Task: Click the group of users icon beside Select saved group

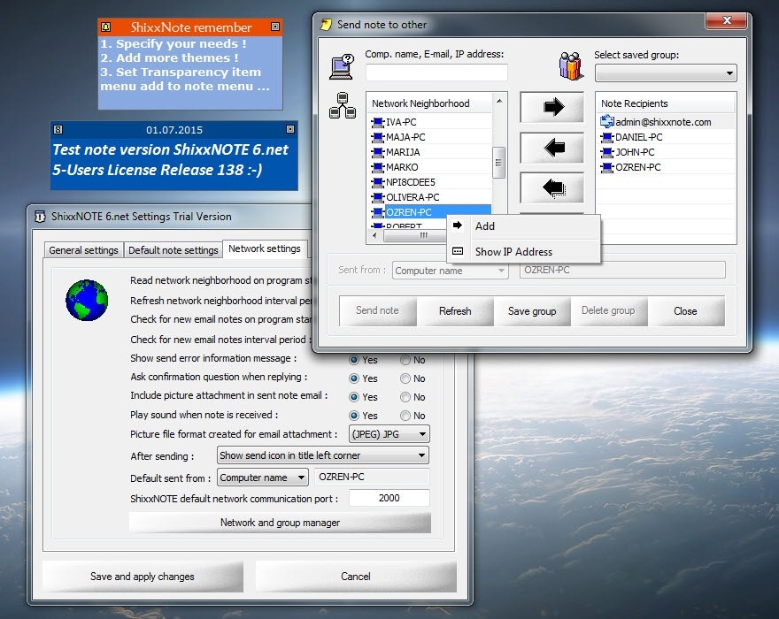Action: click(569, 65)
